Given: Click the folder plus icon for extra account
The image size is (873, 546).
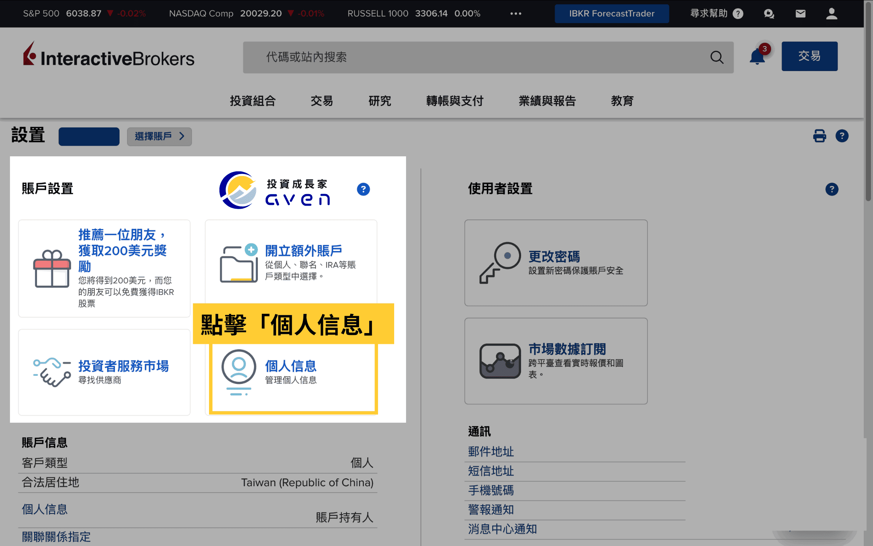Looking at the screenshot, I should click(x=239, y=263).
